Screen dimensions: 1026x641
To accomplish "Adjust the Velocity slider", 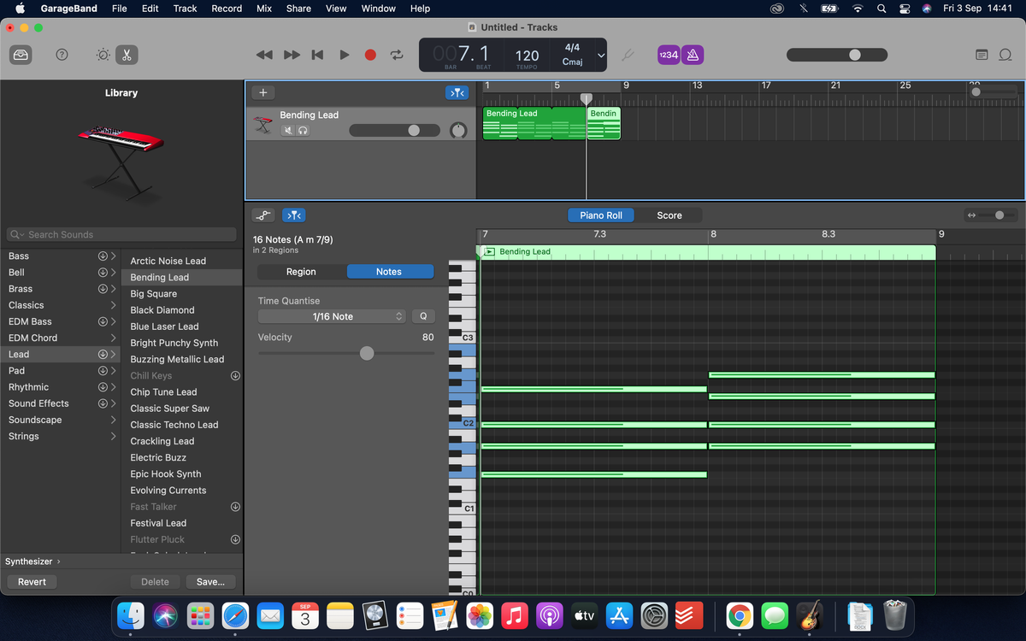I will point(367,353).
